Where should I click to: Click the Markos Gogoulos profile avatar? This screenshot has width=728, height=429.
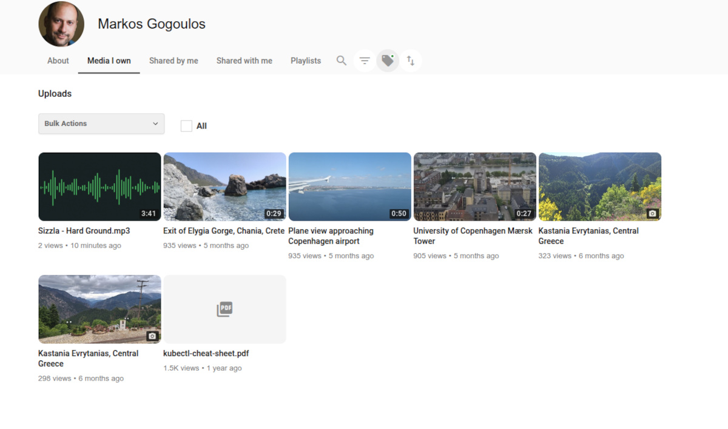click(x=61, y=24)
